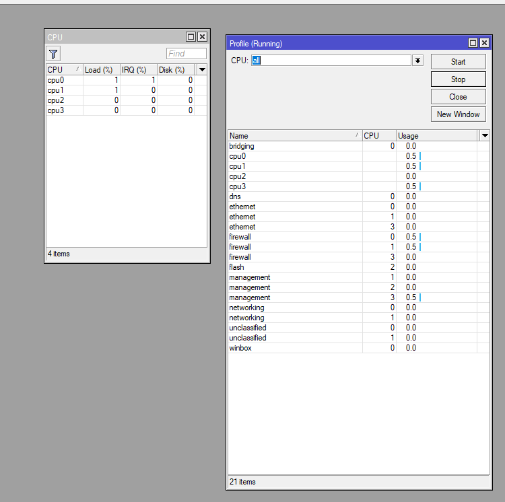This screenshot has width=505, height=502.
Task: Click the Close button in Profile
Action: click(459, 97)
